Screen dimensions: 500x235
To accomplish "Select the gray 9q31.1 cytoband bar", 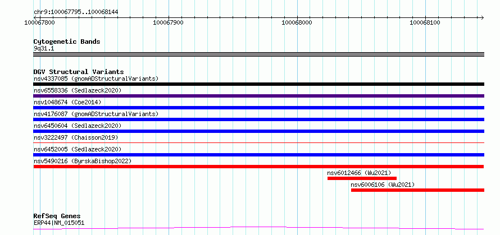I will pyautogui.click(x=258, y=54).
